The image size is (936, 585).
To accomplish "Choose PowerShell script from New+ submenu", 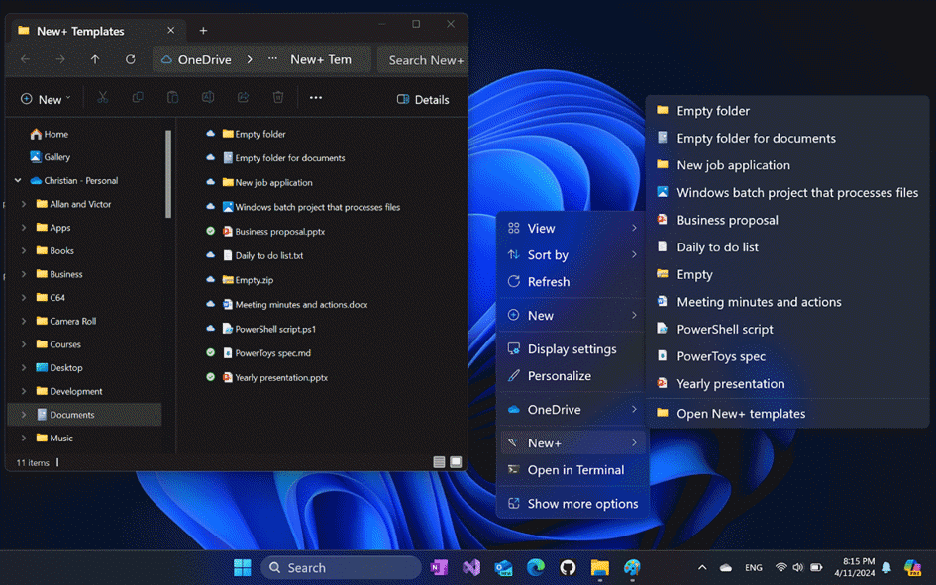I will [724, 329].
